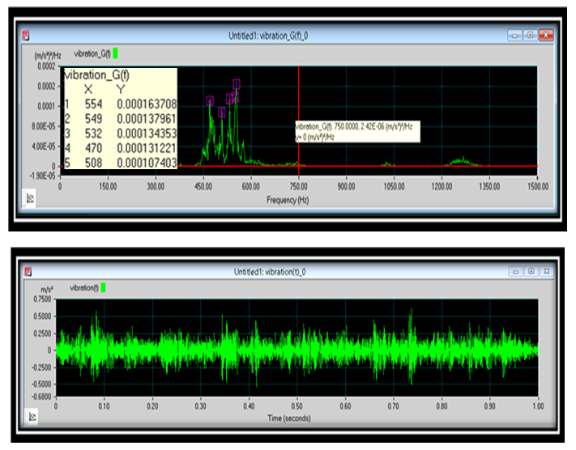Select peak marker 5 on the spectrum
Image resolution: width=576 pixels, height=450 pixels.
click(x=221, y=112)
